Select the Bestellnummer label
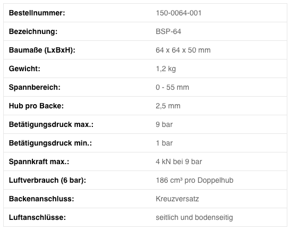Viewport: 290px width, 230px height. (x=37, y=13)
